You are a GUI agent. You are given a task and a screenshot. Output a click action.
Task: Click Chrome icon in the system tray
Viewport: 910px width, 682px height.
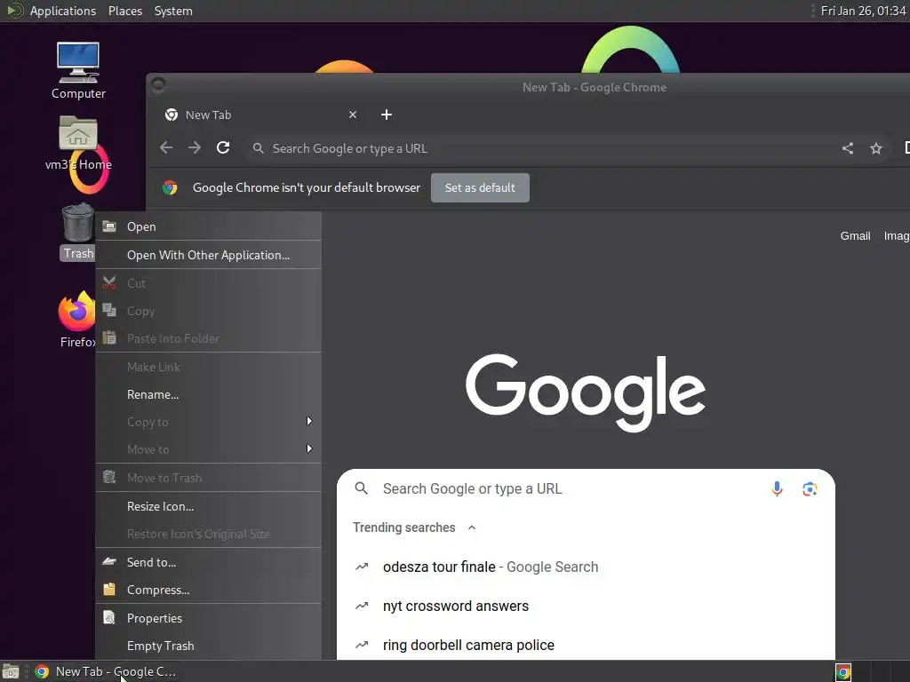[x=843, y=672]
